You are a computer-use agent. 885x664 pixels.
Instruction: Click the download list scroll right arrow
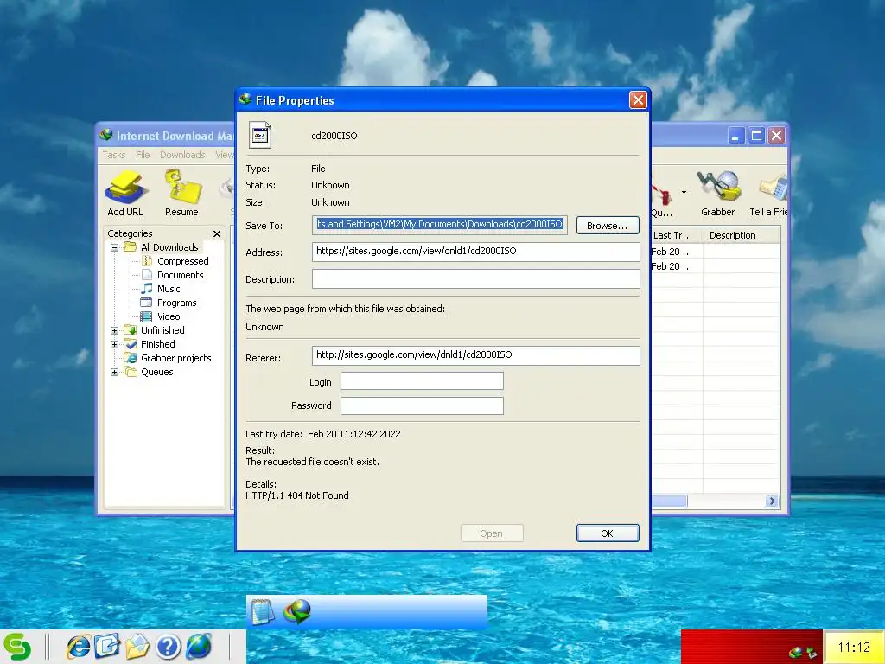tap(772, 501)
